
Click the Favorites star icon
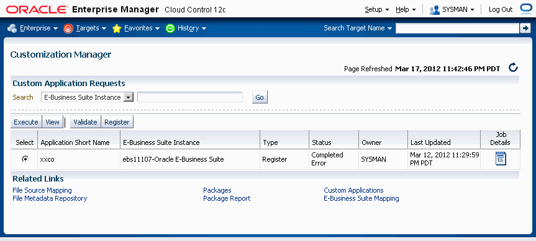(117, 28)
